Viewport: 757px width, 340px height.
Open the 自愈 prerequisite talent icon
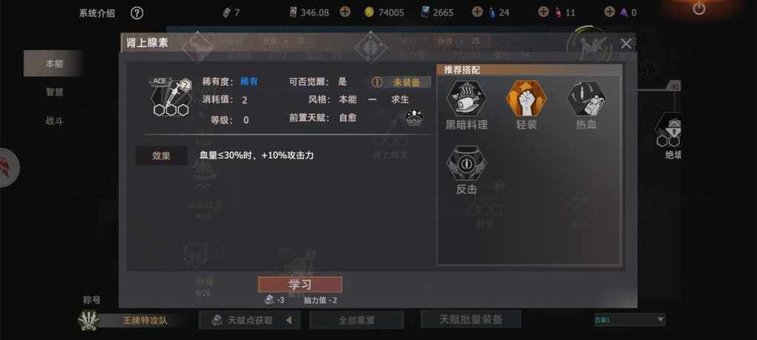point(414,118)
